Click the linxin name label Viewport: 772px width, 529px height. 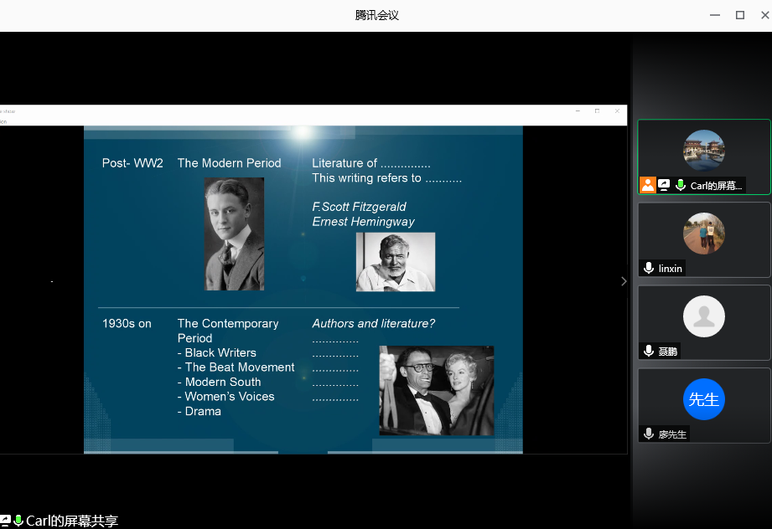[x=671, y=269]
